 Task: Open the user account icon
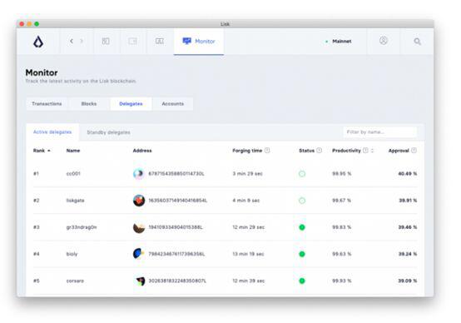pyautogui.click(x=383, y=41)
